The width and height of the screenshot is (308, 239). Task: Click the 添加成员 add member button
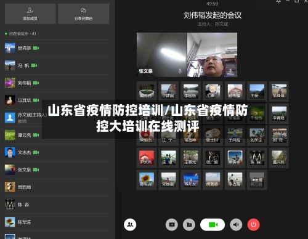[30, 14]
